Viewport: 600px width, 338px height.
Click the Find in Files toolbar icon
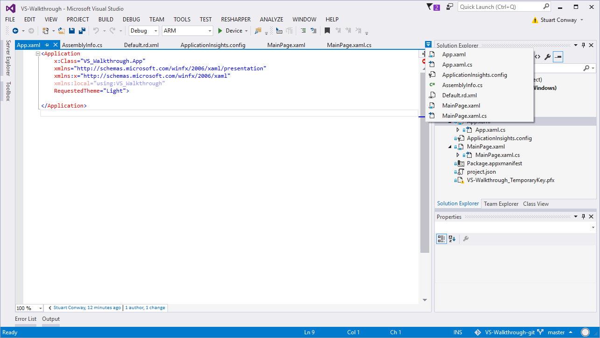pyautogui.click(x=258, y=31)
